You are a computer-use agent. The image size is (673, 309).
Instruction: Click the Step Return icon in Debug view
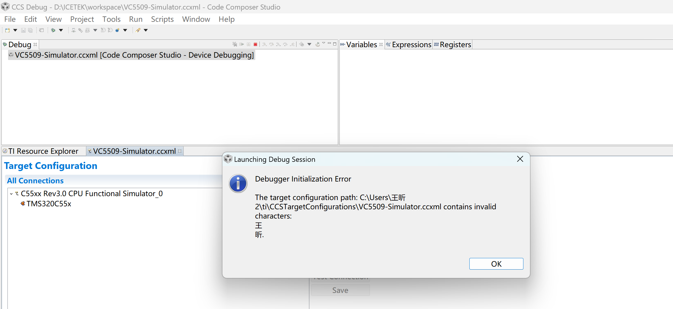click(292, 44)
